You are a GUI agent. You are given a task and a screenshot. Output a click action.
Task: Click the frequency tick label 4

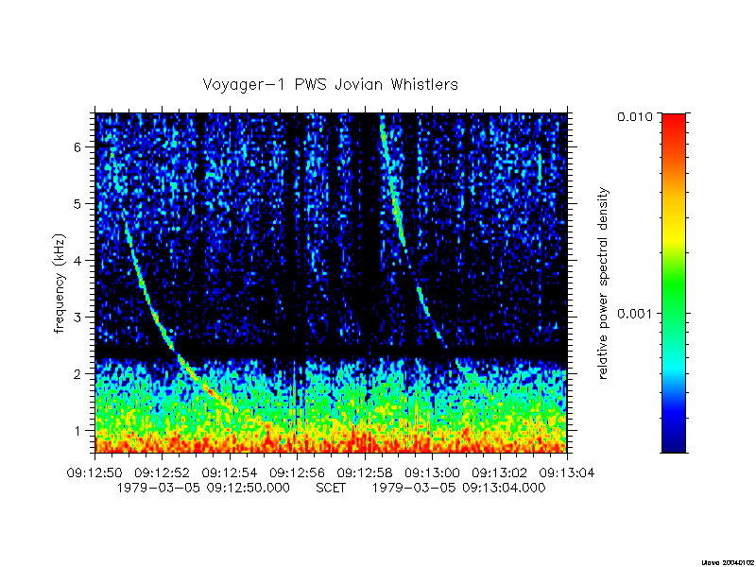pyautogui.click(x=77, y=261)
